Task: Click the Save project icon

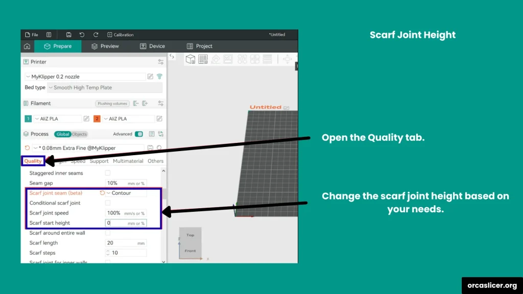Action: pos(68,35)
